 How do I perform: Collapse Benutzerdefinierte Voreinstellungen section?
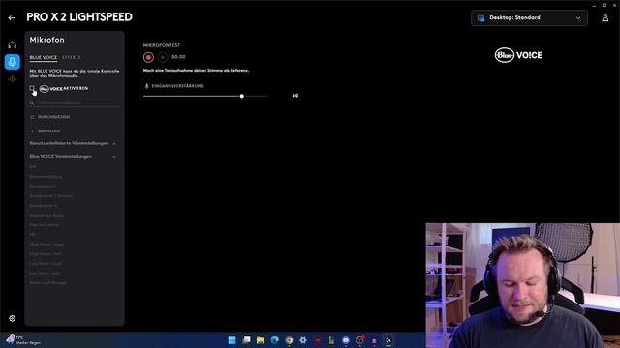[x=114, y=144]
